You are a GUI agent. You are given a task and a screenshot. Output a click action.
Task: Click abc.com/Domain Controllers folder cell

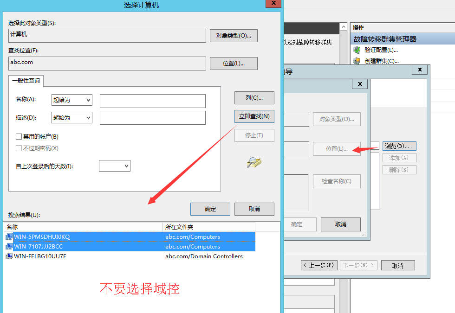[204, 256]
